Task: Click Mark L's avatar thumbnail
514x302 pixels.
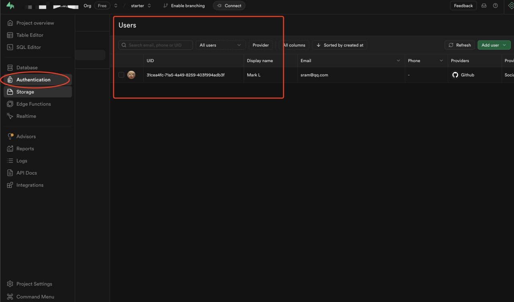Action: pyautogui.click(x=131, y=75)
